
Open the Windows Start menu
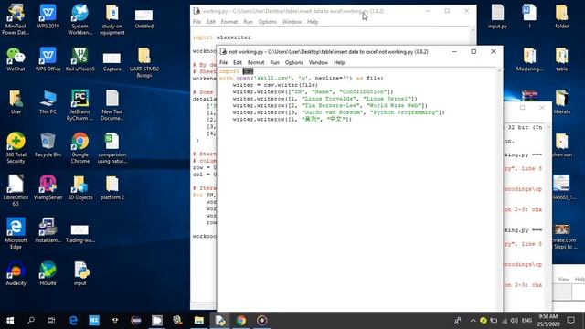[10, 321]
